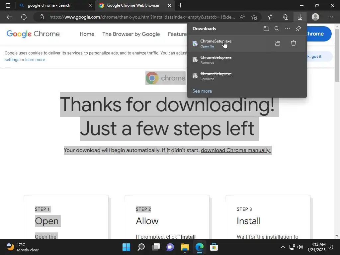Image resolution: width=340 pixels, height=255 pixels.
Task: Open File Explorer from taskbar
Action: pos(185,247)
